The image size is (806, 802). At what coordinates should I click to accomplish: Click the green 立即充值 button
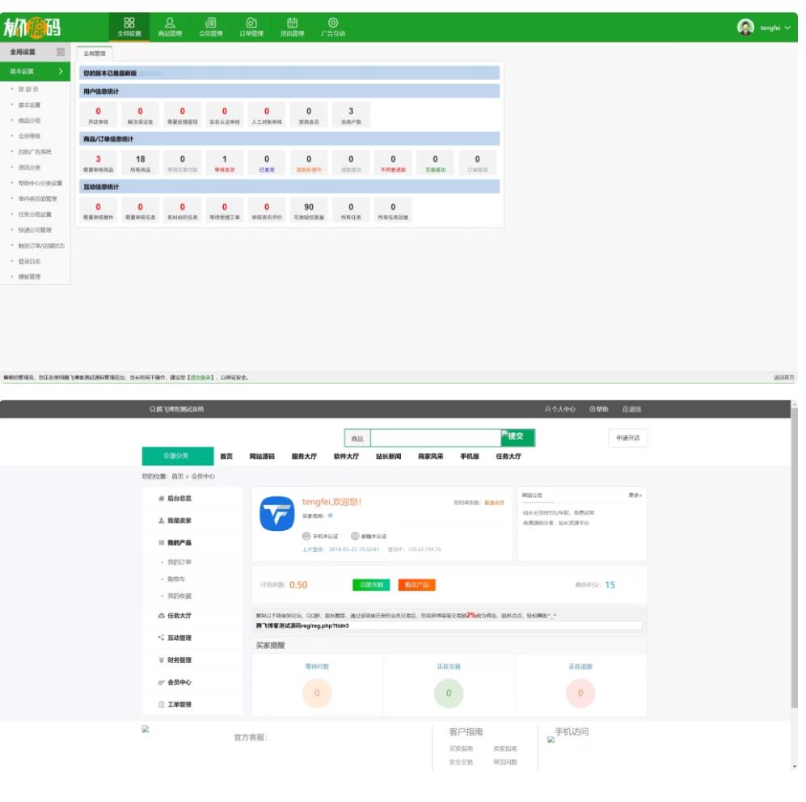(370, 584)
